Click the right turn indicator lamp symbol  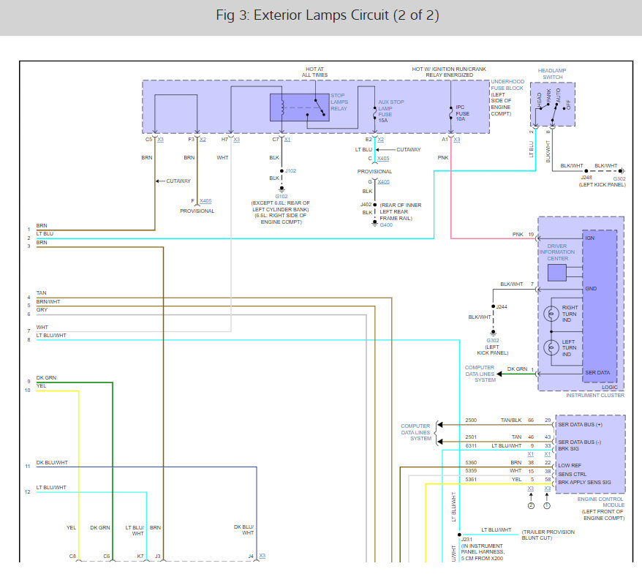pos(551,314)
